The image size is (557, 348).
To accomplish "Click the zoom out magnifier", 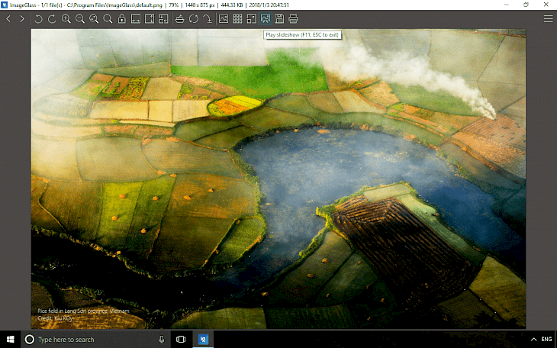I will point(80,19).
